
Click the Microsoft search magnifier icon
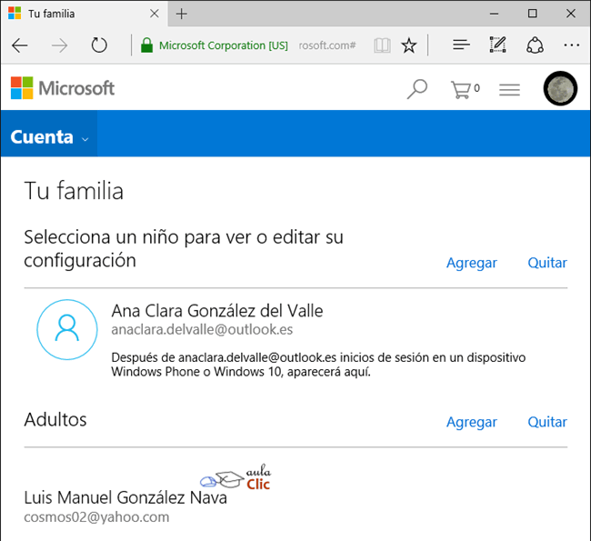416,88
